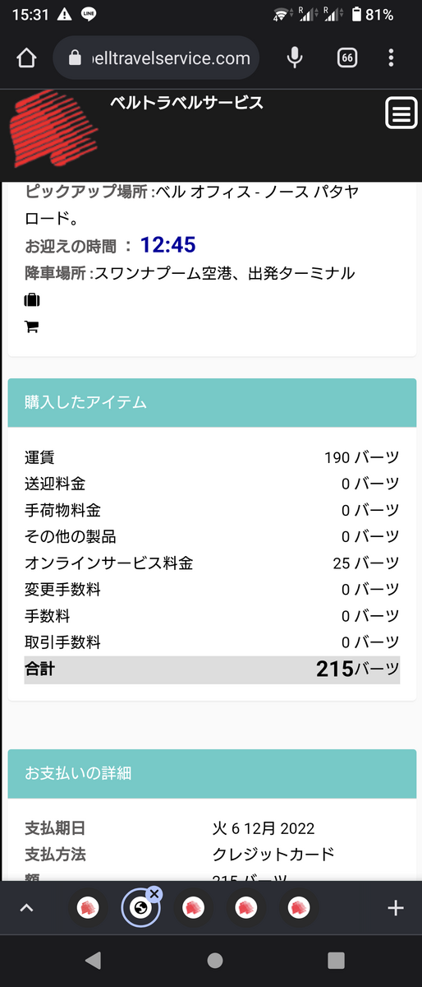Viewport: 422px width, 987px height.
Task: Tap the luggage suitcase icon
Action: tap(32, 299)
